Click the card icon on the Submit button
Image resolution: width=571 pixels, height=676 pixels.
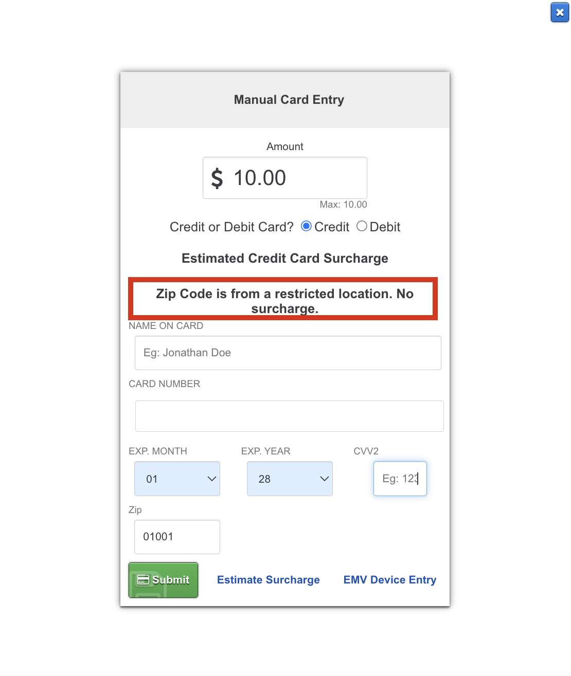click(x=142, y=579)
